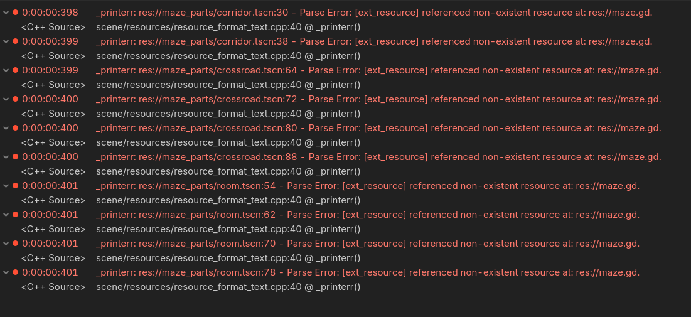Click red error icon for crossroad.tscn:72
The image size is (691, 317).
(15, 99)
